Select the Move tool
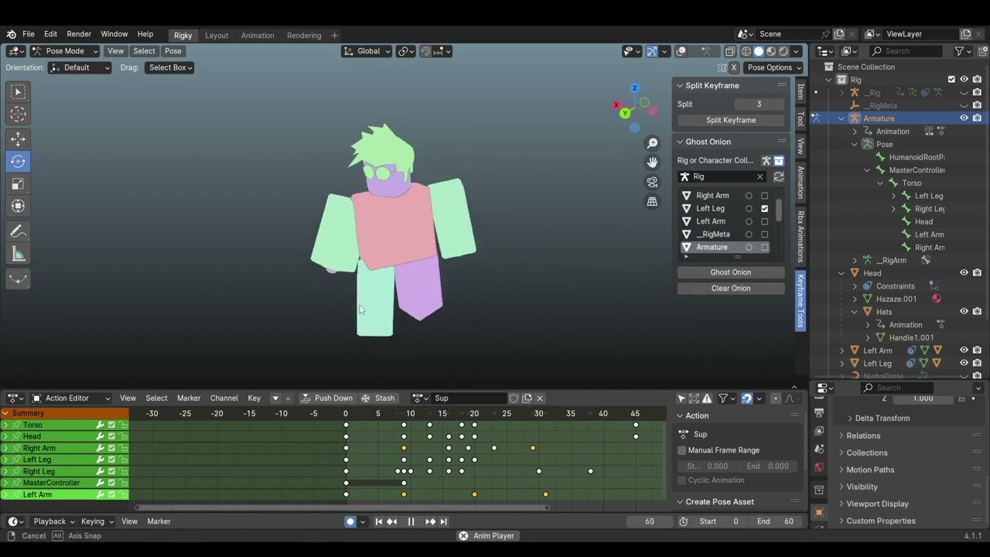 [x=18, y=138]
